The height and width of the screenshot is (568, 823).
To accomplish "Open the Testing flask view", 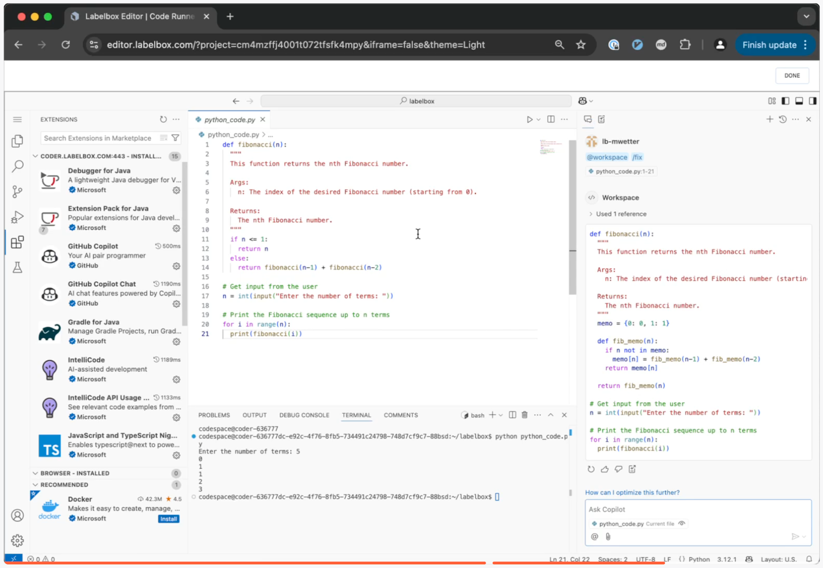I will pyautogui.click(x=17, y=267).
